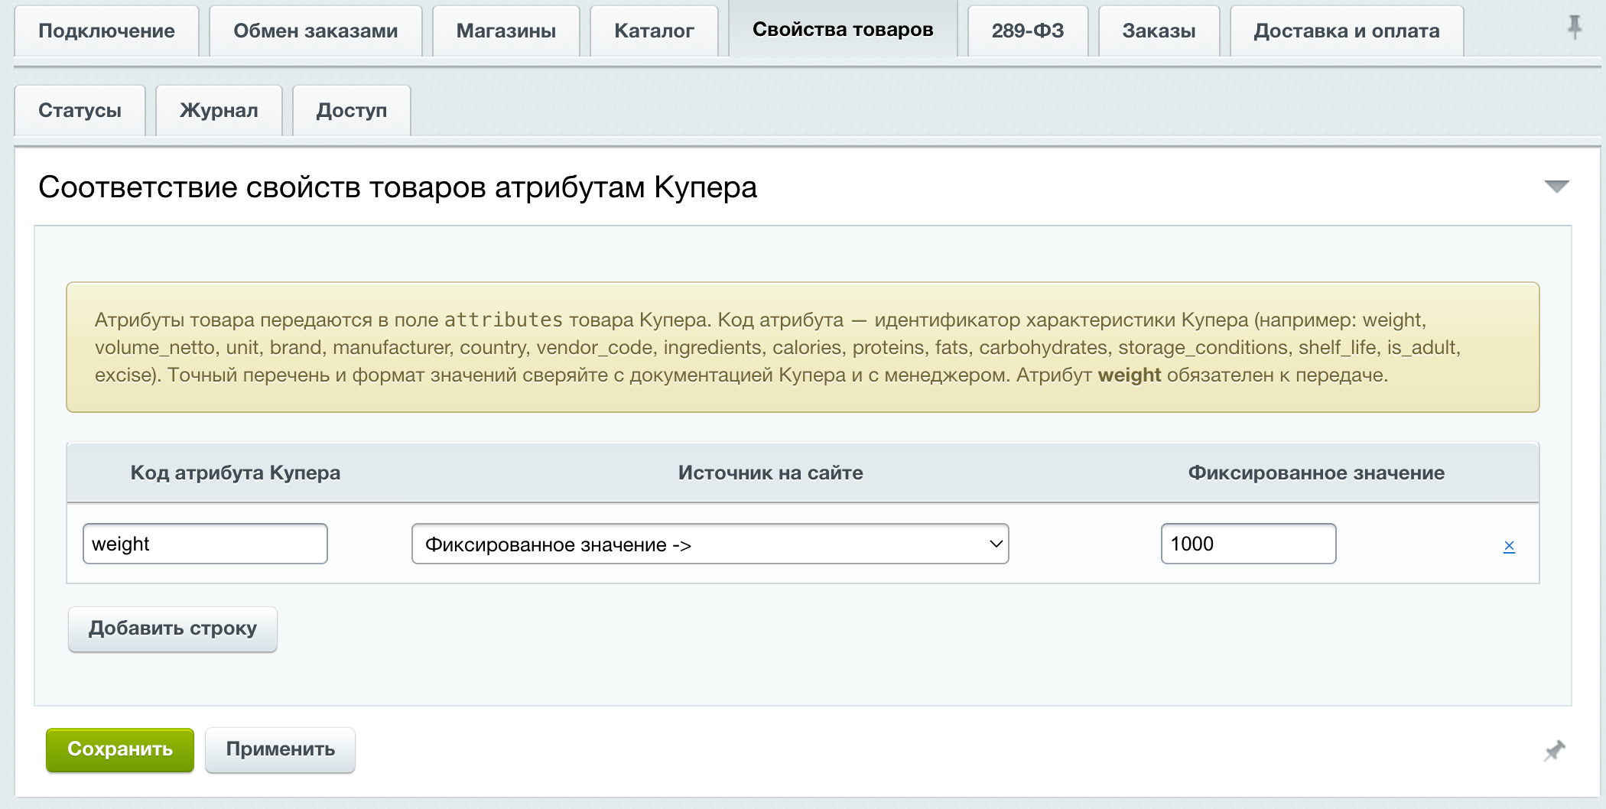The image size is (1606, 809).
Task: Click the Добавить строку button
Action: point(173,629)
